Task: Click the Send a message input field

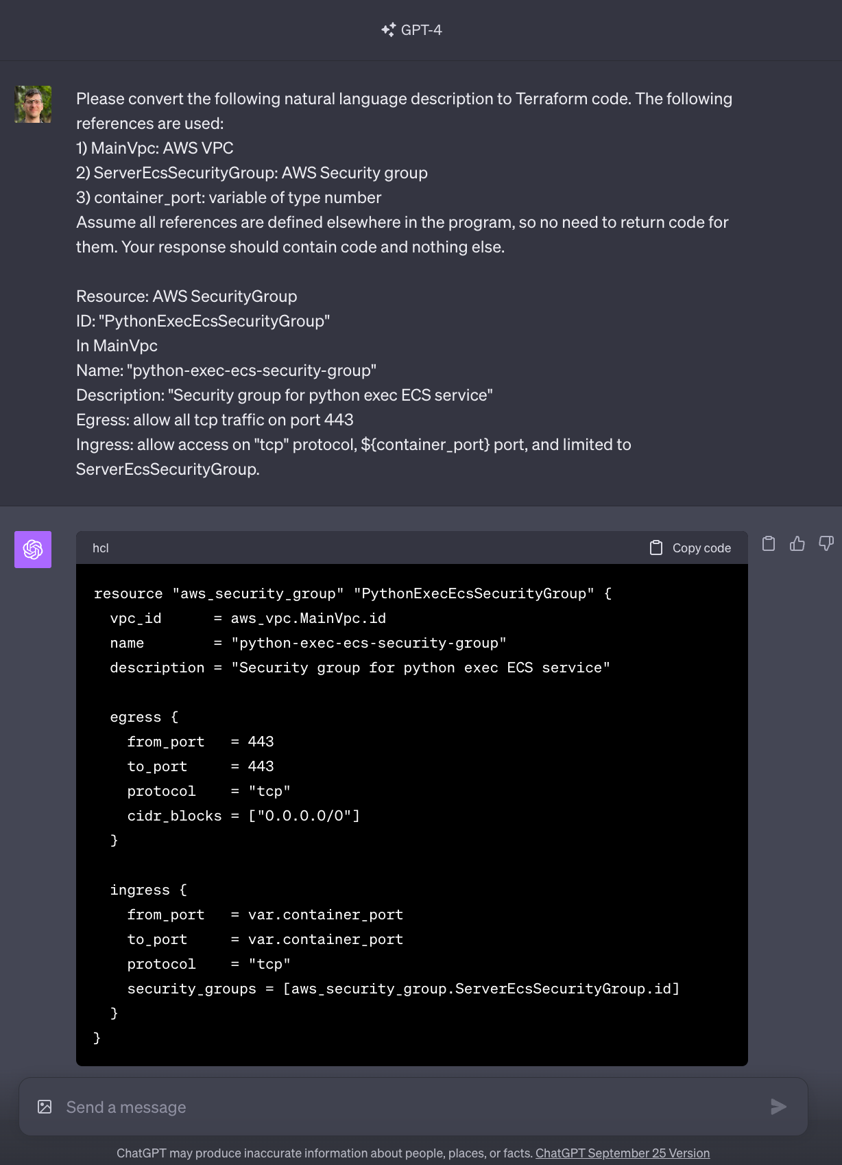Action: point(413,1107)
